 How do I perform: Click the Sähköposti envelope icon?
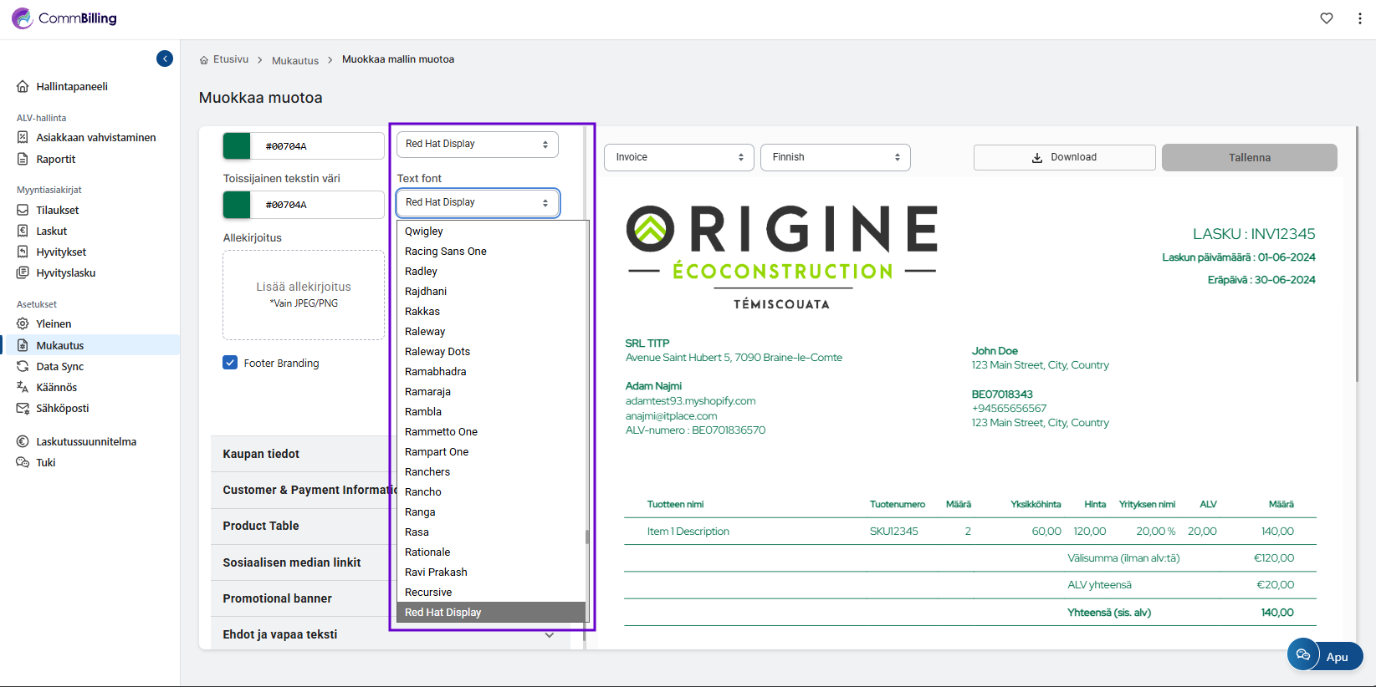click(23, 408)
